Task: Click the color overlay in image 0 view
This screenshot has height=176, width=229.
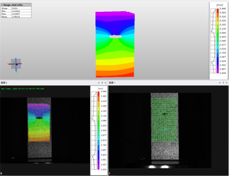Action: pyautogui.click(x=39, y=122)
